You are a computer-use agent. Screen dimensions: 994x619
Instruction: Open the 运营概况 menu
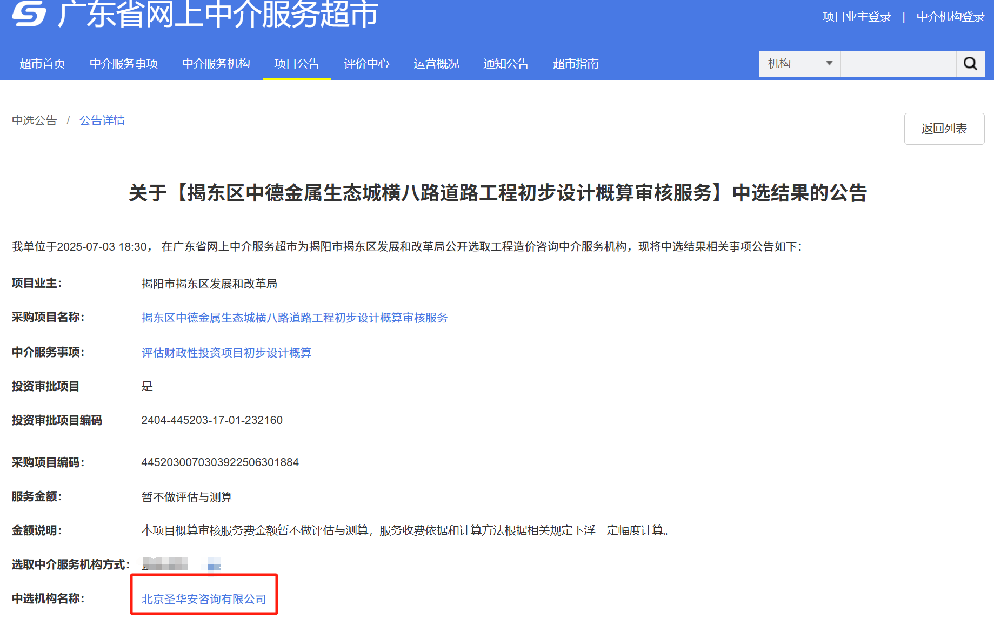pos(436,64)
